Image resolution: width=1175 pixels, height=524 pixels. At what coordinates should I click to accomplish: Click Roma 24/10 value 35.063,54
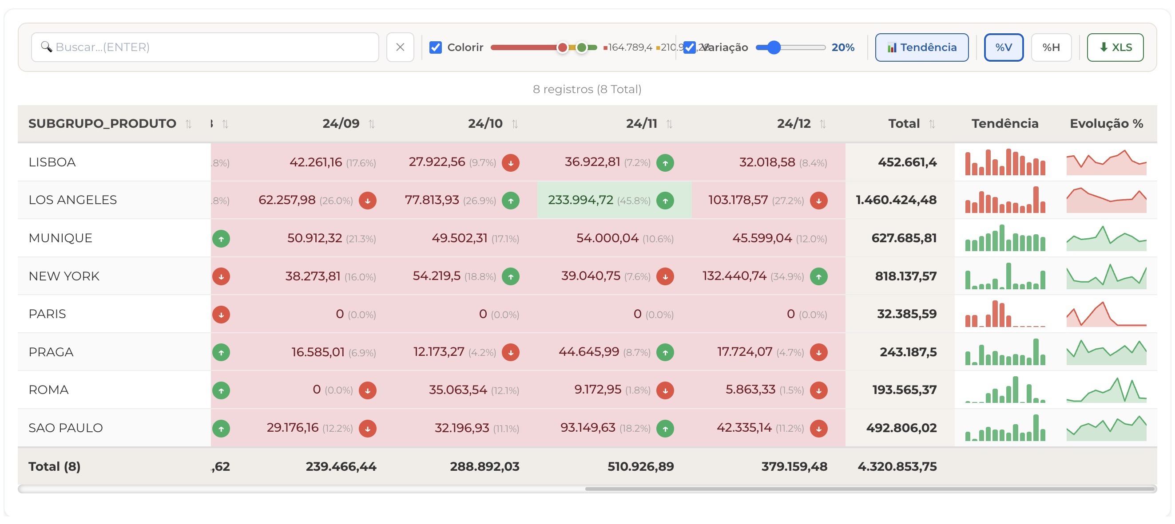point(458,390)
